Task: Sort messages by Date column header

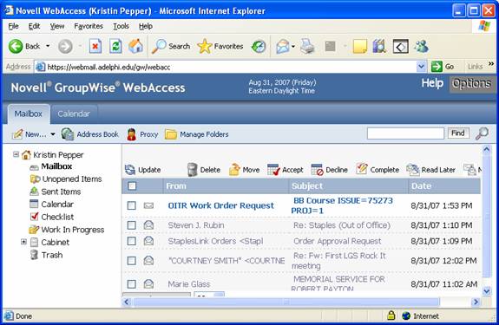Action: (421, 186)
